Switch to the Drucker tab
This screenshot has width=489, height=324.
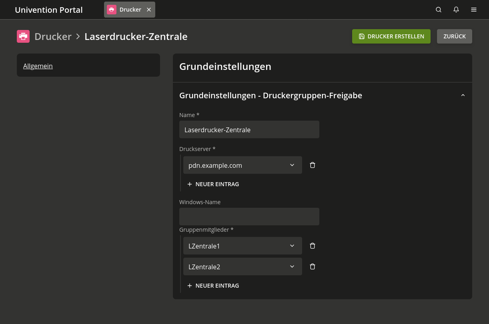coord(126,10)
